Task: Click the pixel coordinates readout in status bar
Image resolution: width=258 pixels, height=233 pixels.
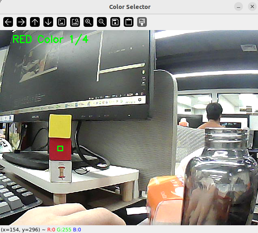Action: click(21, 229)
